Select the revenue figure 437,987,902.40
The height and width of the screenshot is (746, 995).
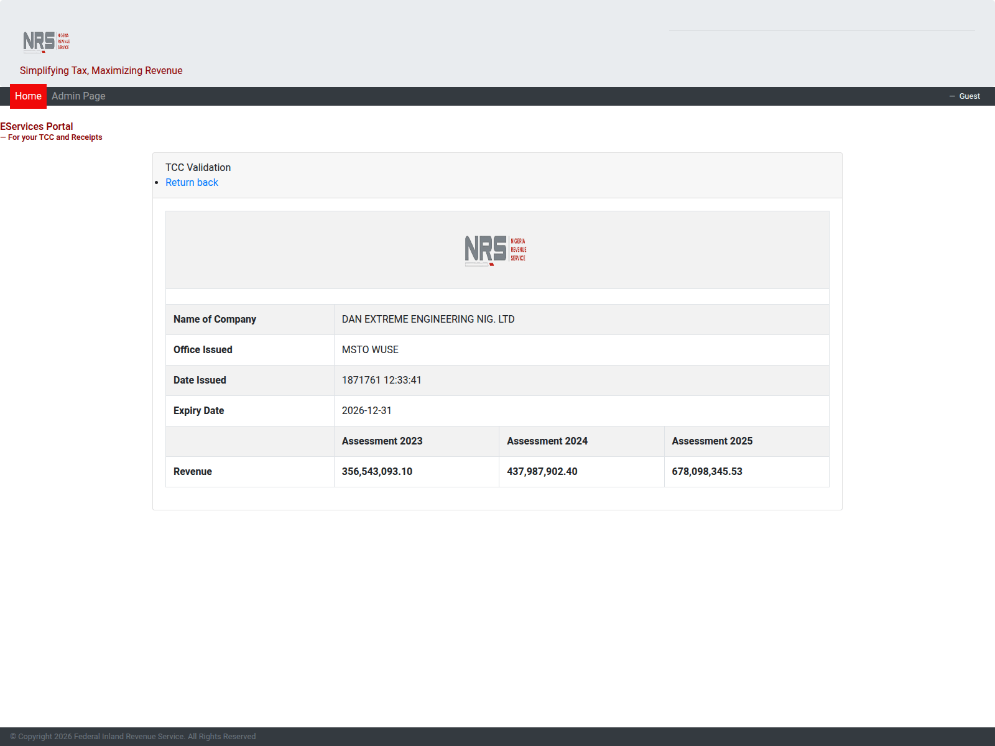tap(542, 472)
